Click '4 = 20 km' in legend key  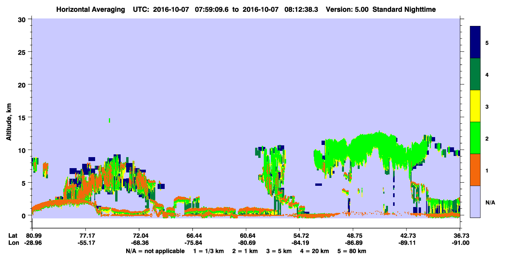click(314, 251)
